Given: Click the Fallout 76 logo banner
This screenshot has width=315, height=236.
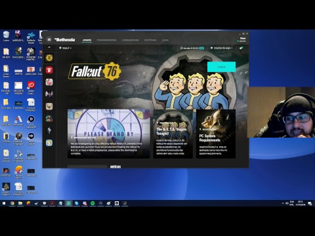Looking at the screenshot, I should (x=94, y=71).
